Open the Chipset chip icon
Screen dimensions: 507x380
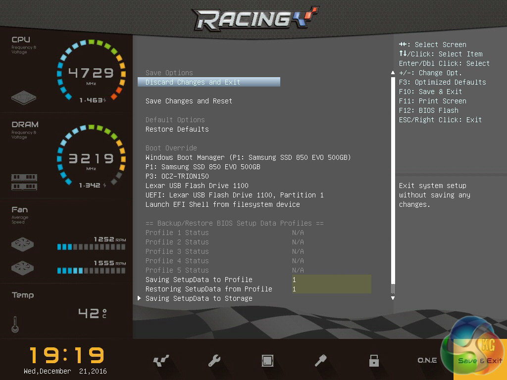[267, 361]
